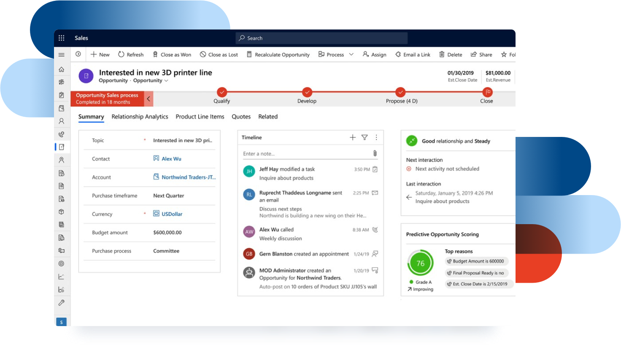This screenshot has height=348, width=621.
Task: Open timeline more options ellipsis
Action: pyautogui.click(x=376, y=137)
